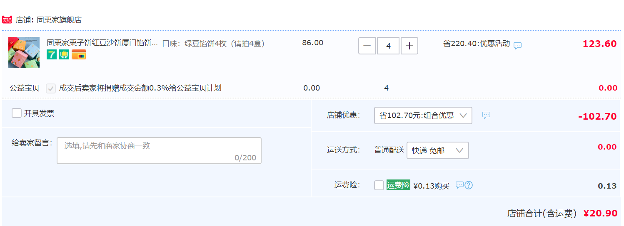Image resolution: width=624 pixels, height=226 pixels.
Task: Click the chat bubble icon after ¥0.13购买
Action: tap(459, 185)
